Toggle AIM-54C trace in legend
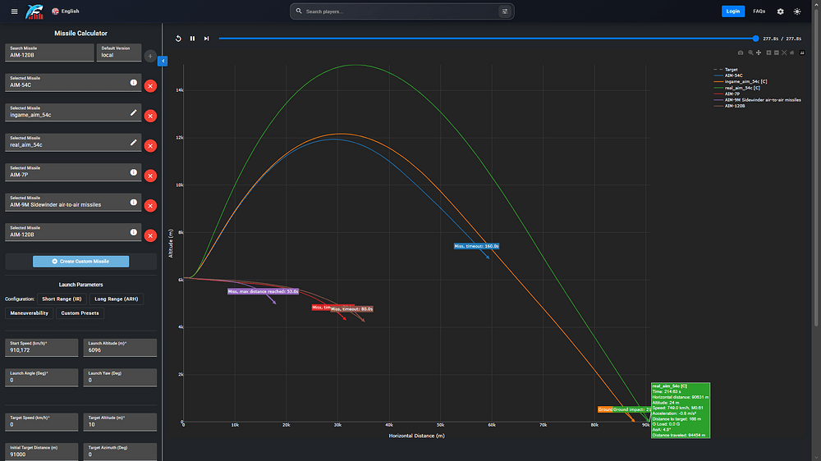Image resolution: width=821 pixels, height=461 pixels. coord(728,75)
